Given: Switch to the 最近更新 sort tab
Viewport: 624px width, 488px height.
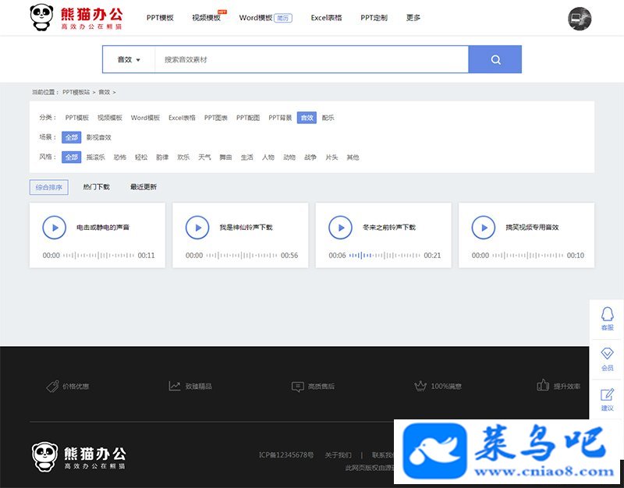Looking at the screenshot, I should click(144, 187).
